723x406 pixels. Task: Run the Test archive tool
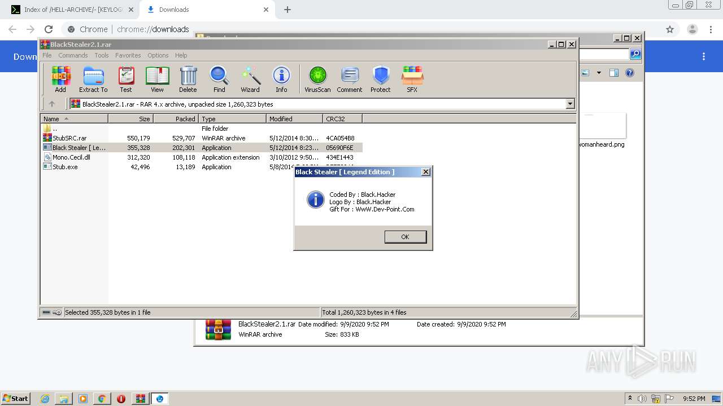pyautogui.click(x=126, y=79)
